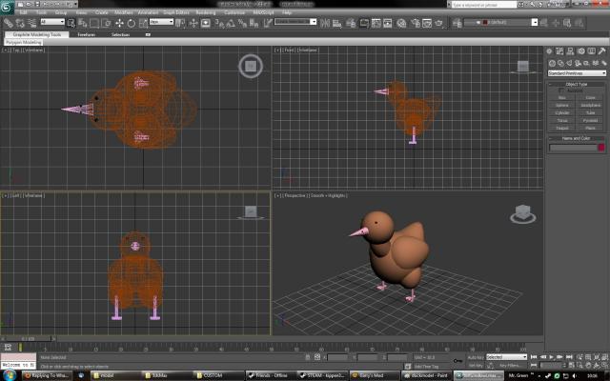Click the 3ds Max file taskbar button
This screenshot has height=381, width=610.
[474, 375]
